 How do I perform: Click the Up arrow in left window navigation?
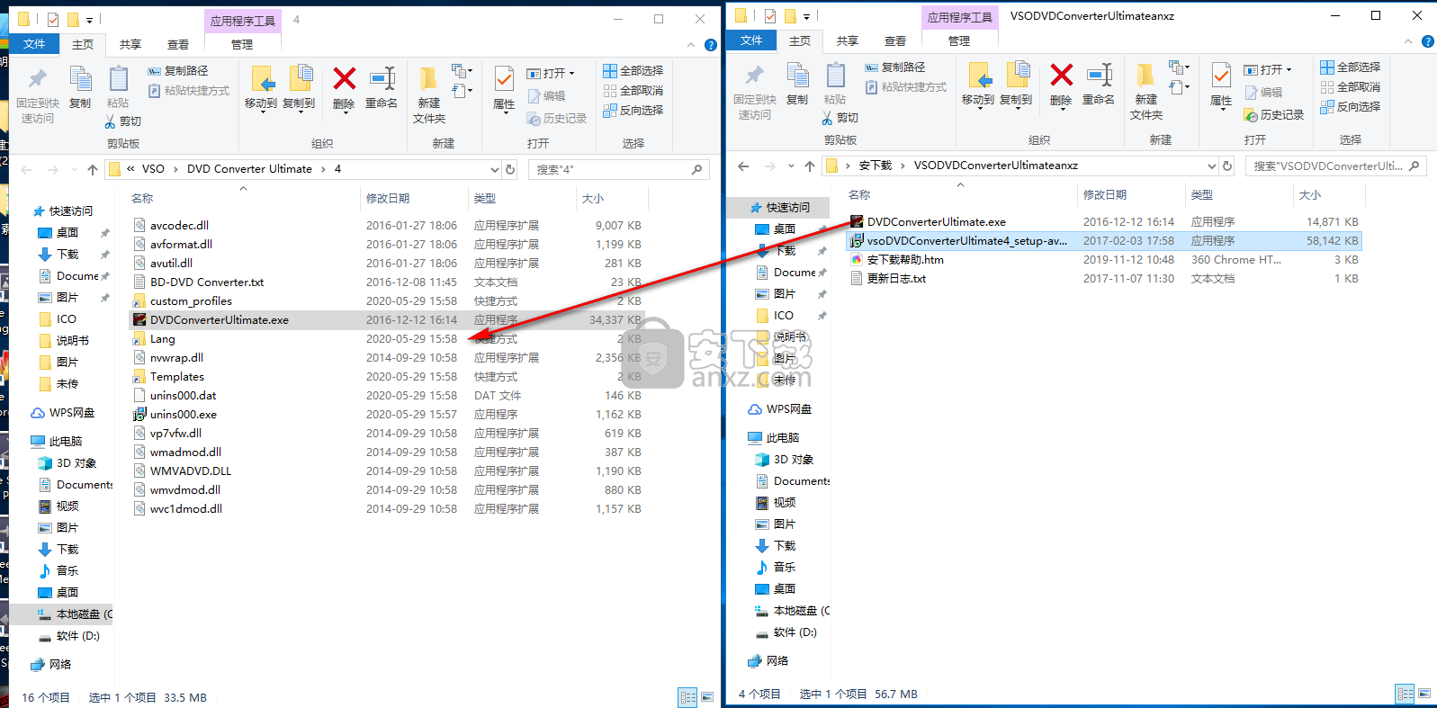point(93,169)
